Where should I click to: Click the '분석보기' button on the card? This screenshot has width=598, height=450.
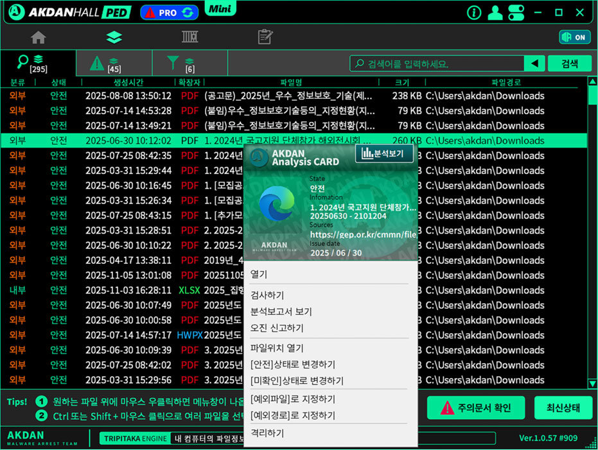click(384, 153)
